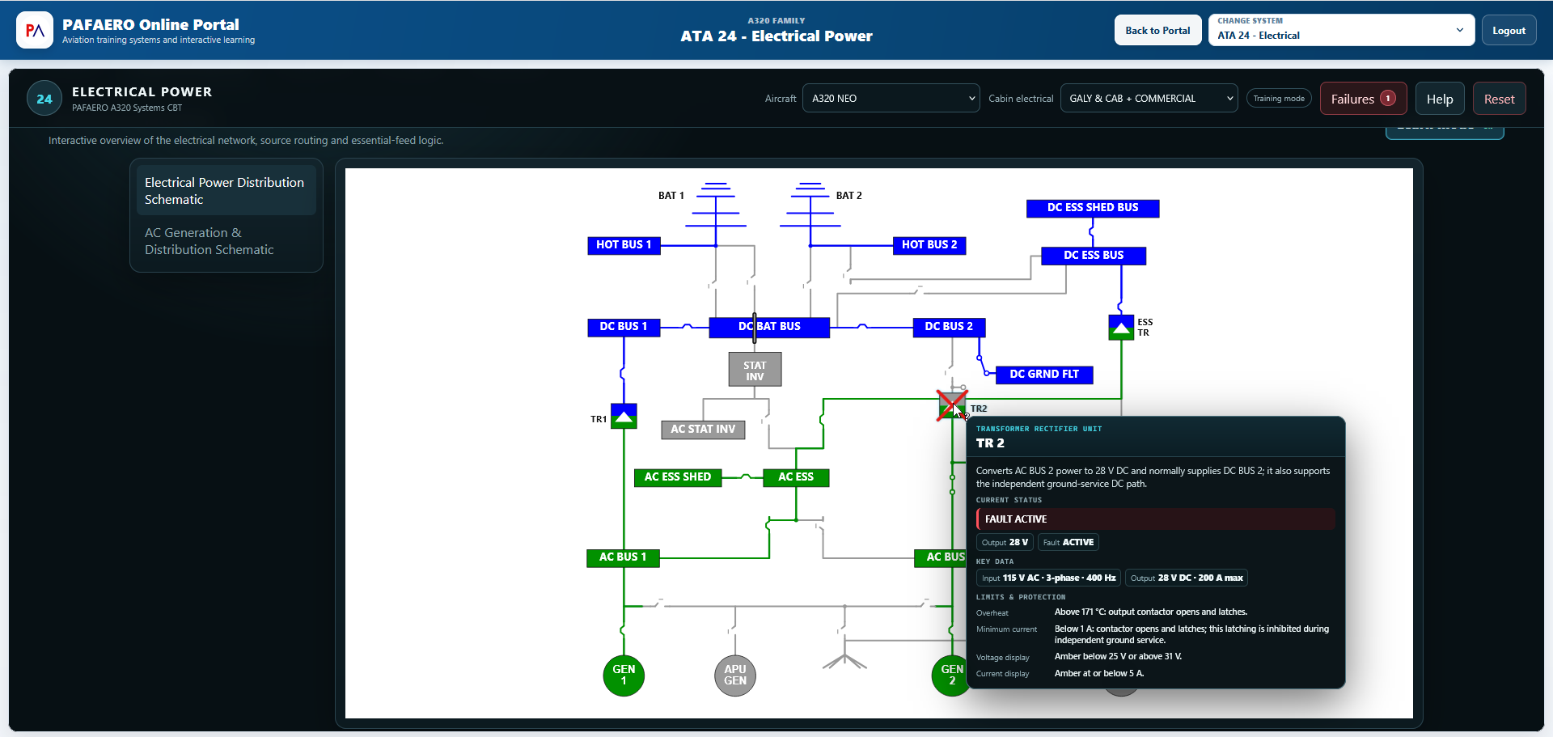Click the BAT 2 battery symbol

click(810, 205)
